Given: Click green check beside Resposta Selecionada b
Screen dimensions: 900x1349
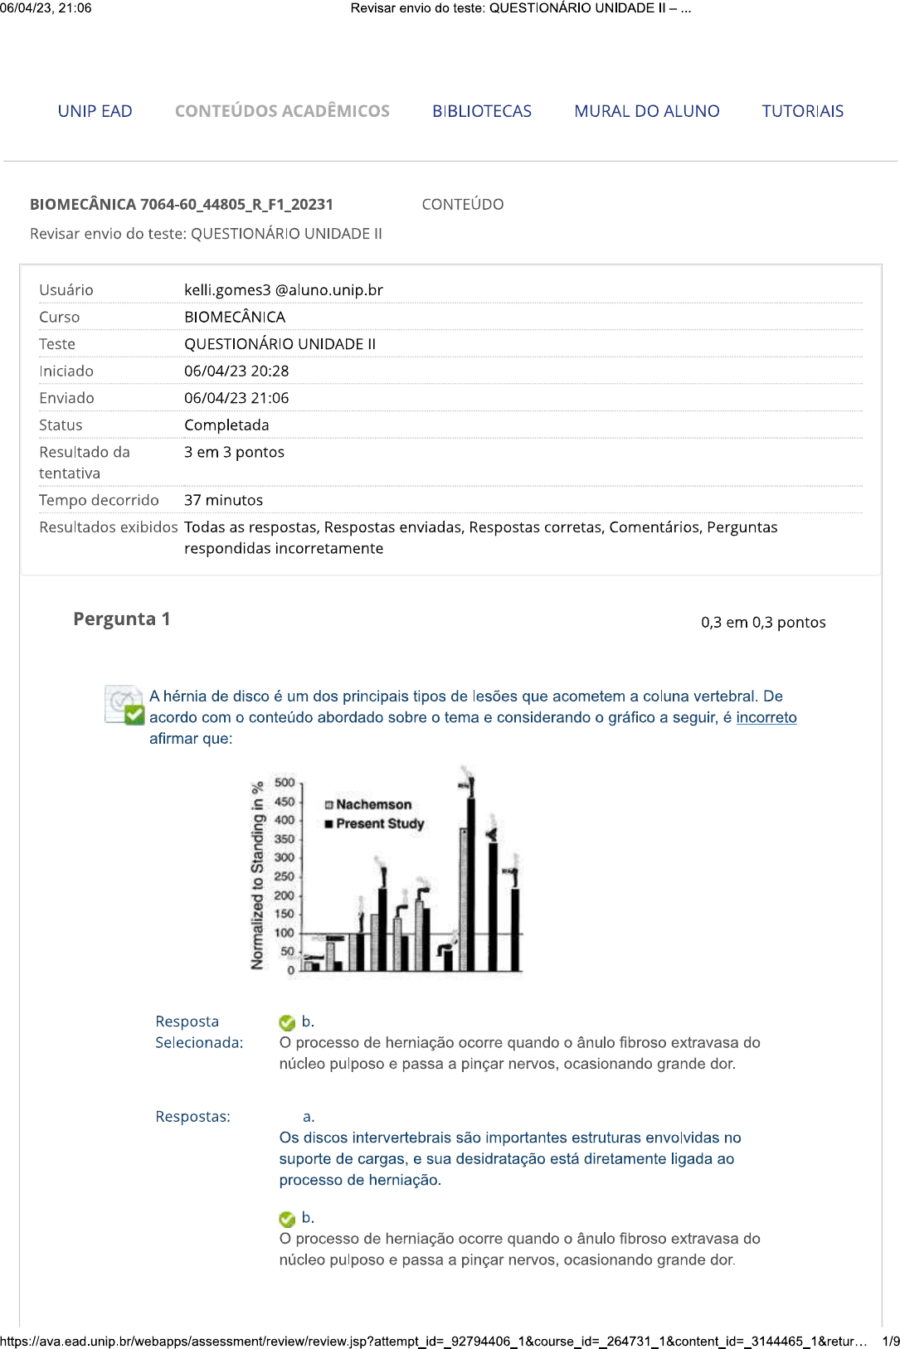Looking at the screenshot, I should (287, 1022).
